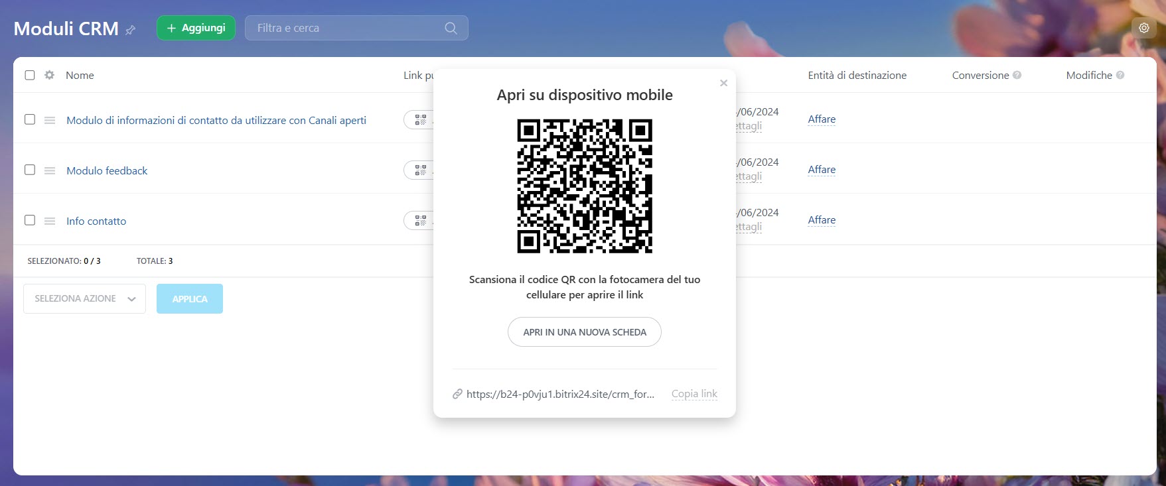Click the pin icon beside Moduli CRM title
This screenshot has width=1166, height=486.
click(x=131, y=30)
